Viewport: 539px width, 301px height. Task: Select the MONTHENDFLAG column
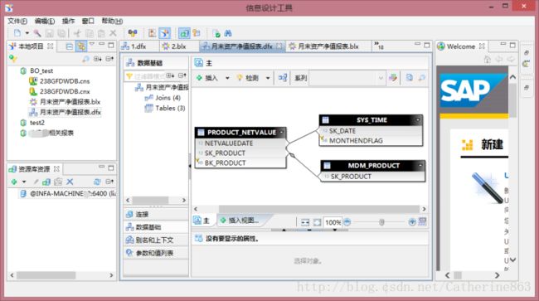(356, 140)
